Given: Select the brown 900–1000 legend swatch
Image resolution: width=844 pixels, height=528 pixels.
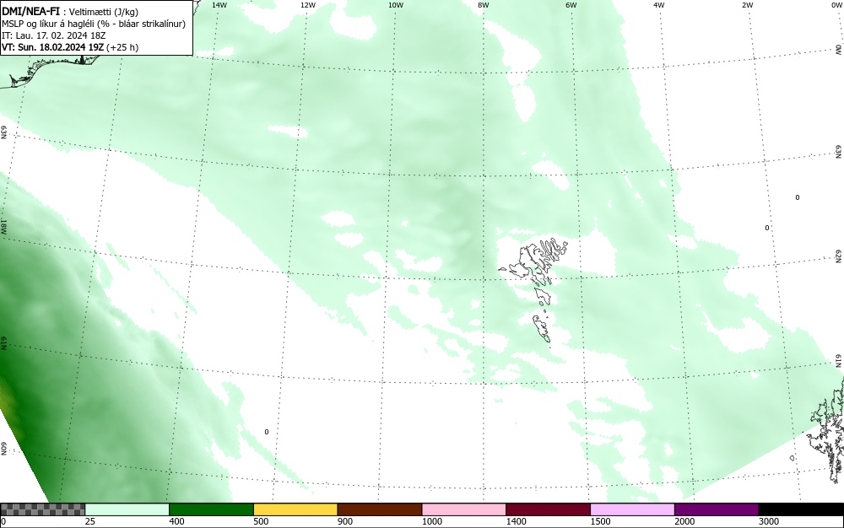Looking at the screenshot, I should coord(380,509).
